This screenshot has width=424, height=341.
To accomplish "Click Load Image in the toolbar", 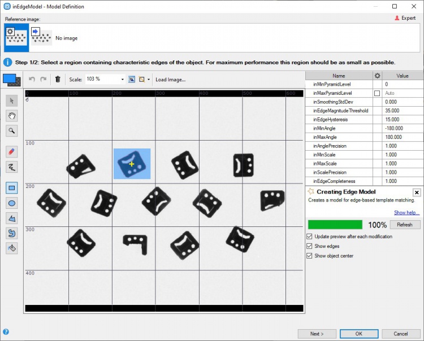I will (170, 80).
